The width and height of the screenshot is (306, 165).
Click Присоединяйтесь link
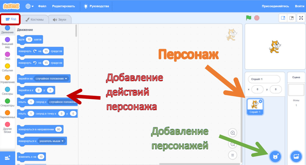pos(275,6)
